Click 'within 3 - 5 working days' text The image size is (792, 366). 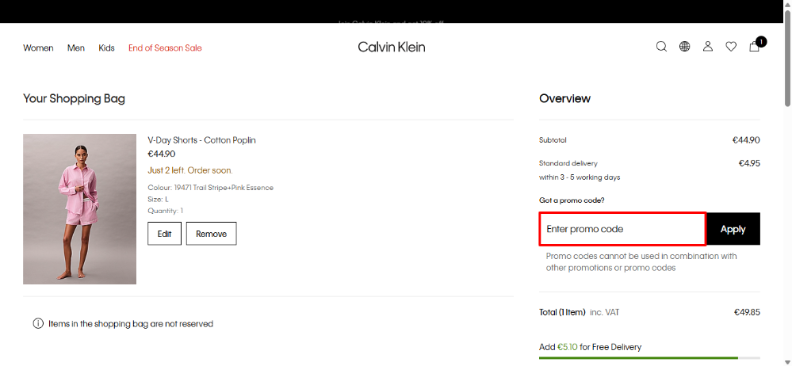point(580,177)
